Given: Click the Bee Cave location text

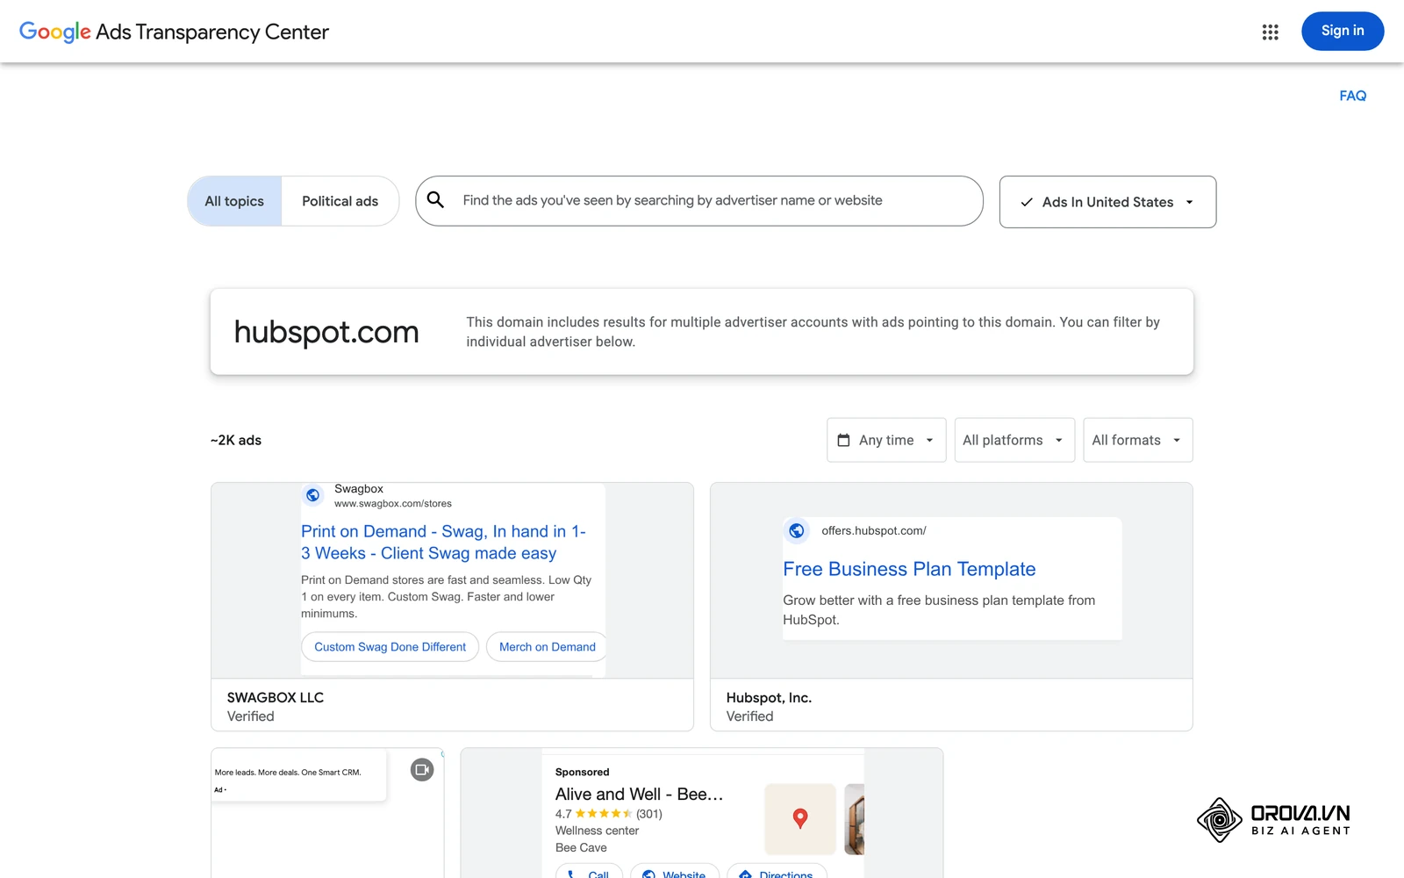Looking at the screenshot, I should (581, 847).
